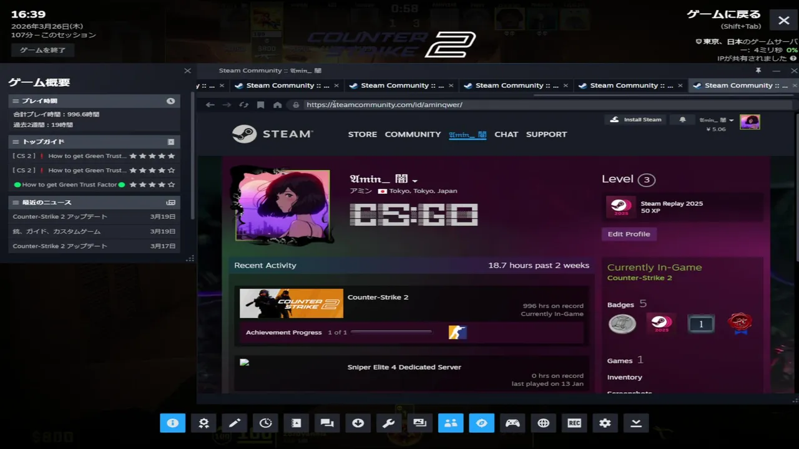The width and height of the screenshot is (799, 449).
Task: Open the Sniper Elite 4 Dedicated Server entry
Action: coord(404,367)
